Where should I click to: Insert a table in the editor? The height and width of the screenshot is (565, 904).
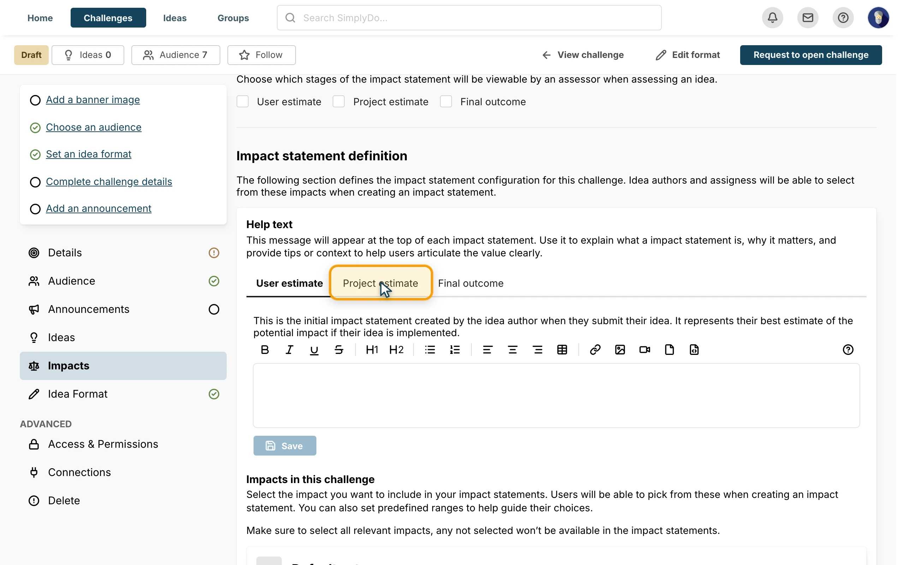coord(562,350)
